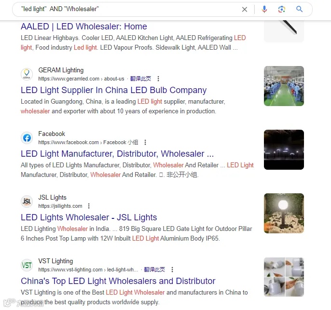The width and height of the screenshot is (331, 310).
Task: Click the VST Lighting favicon
Action: pyautogui.click(x=27, y=265)
